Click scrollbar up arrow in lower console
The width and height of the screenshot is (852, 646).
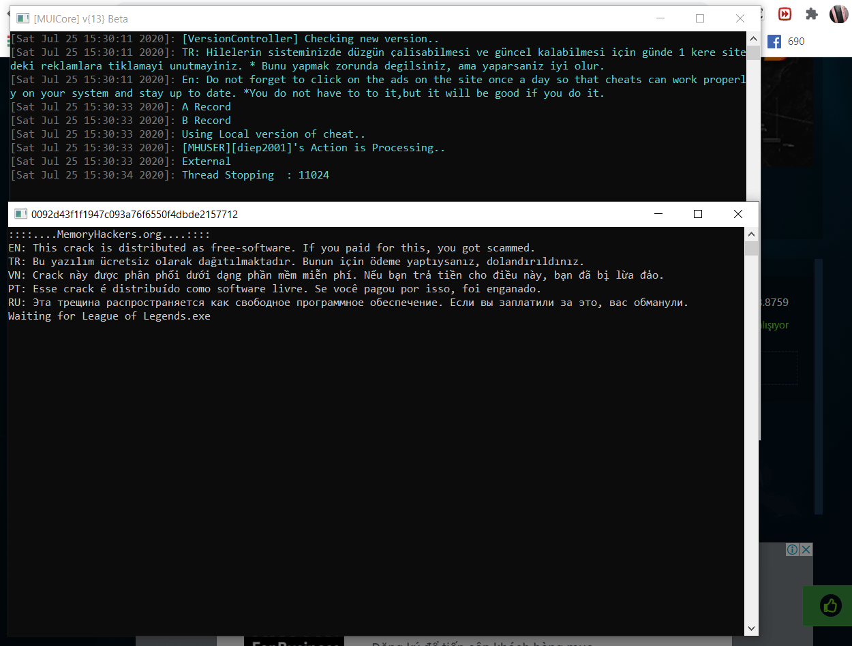tap(751, 233)
